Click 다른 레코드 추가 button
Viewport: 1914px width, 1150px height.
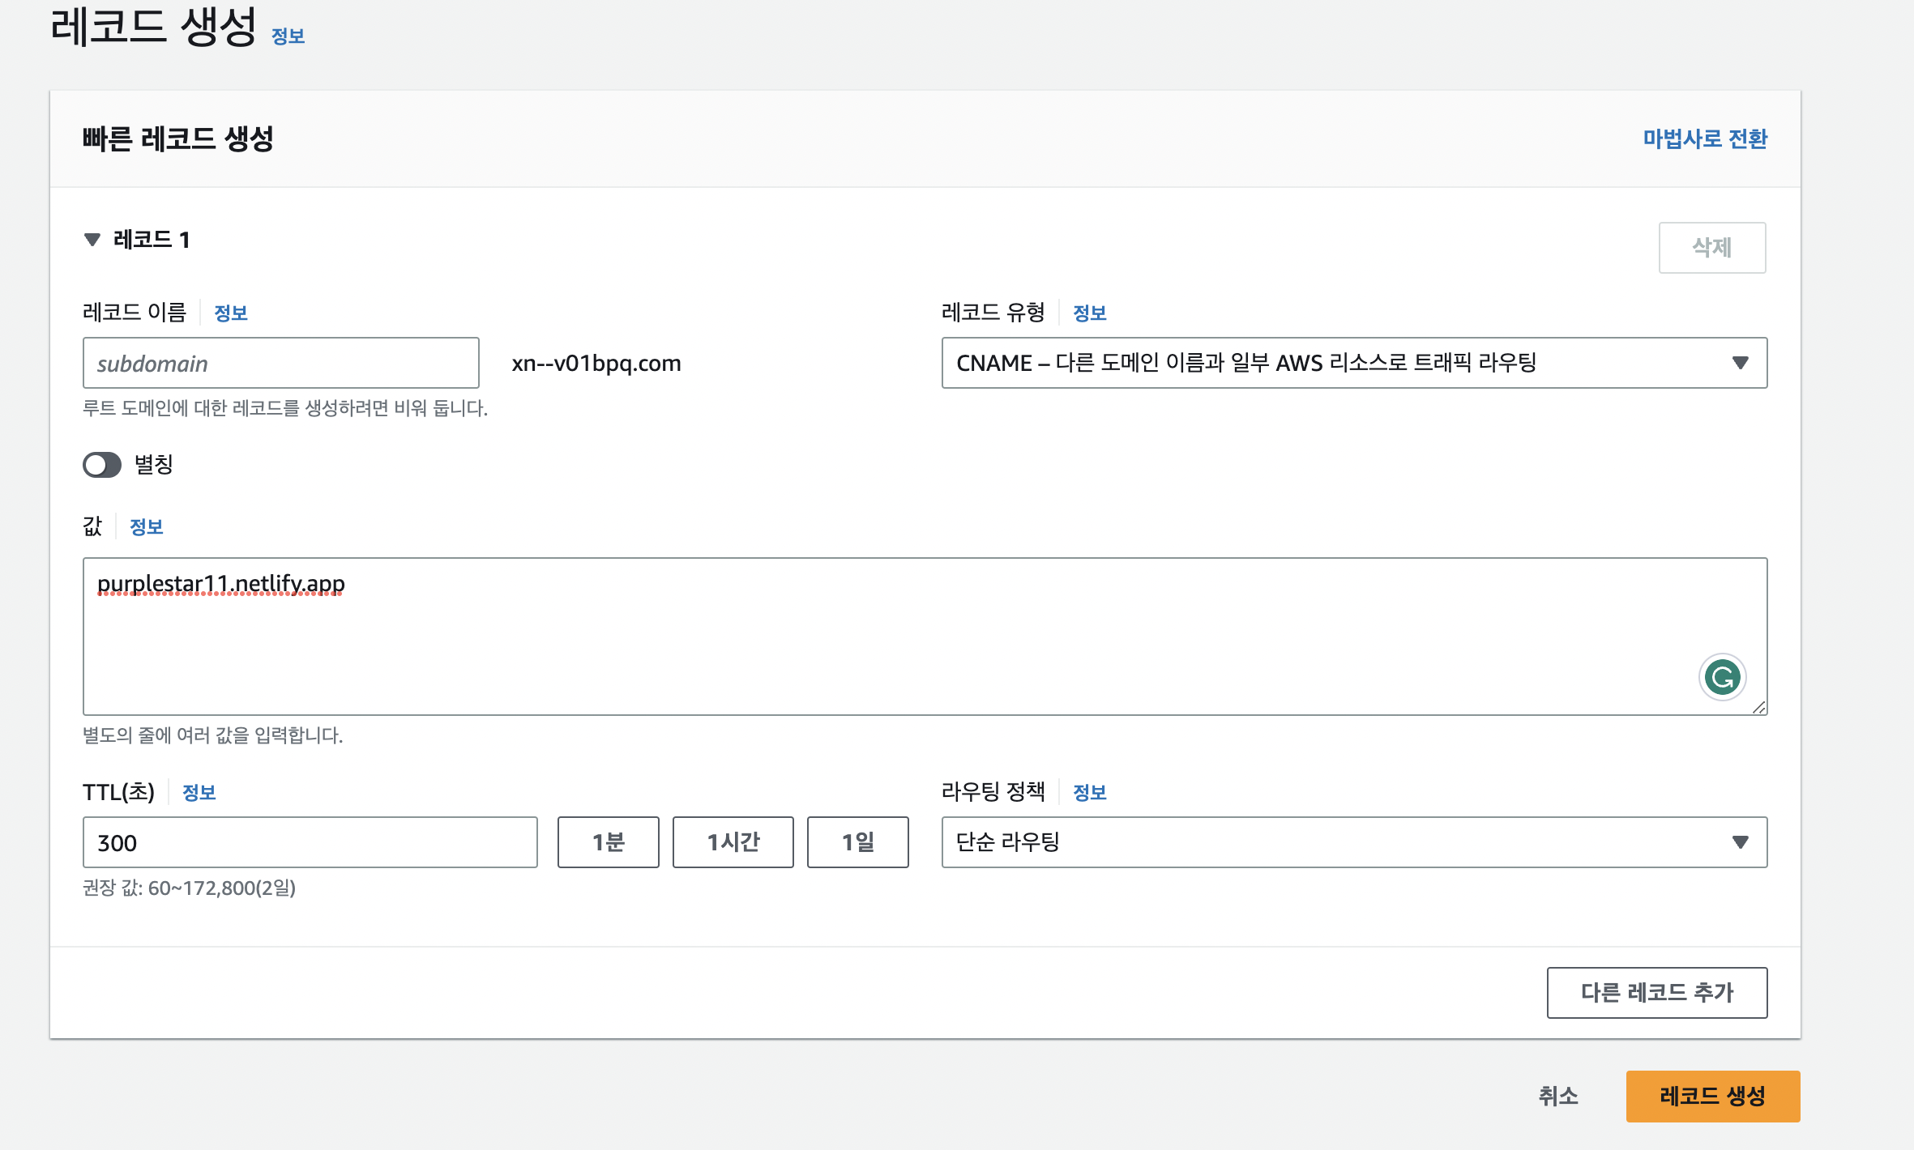tap(1656, 993)
